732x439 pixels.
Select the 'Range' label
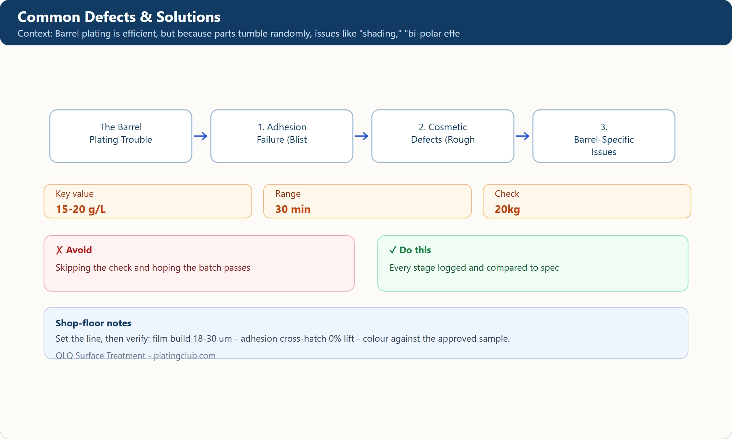[x=288, y=194]
